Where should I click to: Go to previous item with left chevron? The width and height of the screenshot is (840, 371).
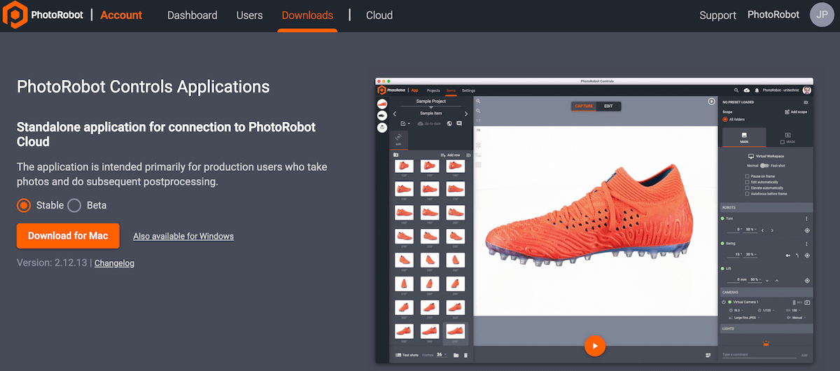(394, 113)
